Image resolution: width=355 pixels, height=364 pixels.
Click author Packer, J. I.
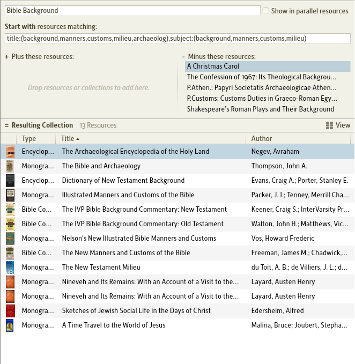tap(300, 195)
